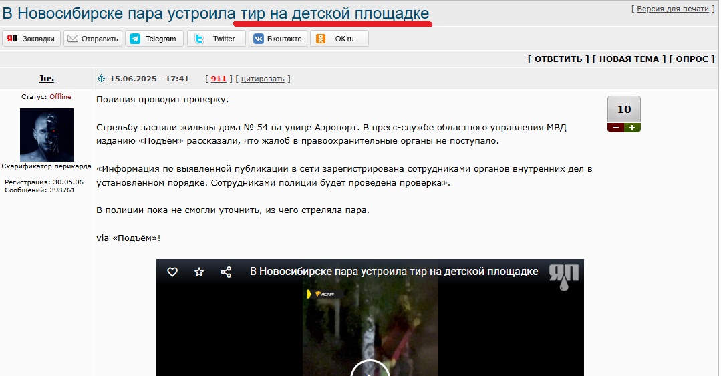Image resolution: width=721 pixels, height=376 pixels.
Task: Click the topic title heading
Action: tap(216, 13)
